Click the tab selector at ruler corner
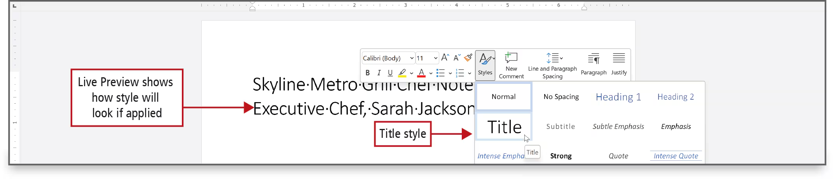Screen dimensions: 833x179 tap(14, 6)
